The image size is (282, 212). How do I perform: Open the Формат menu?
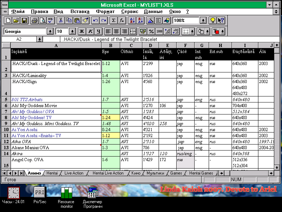(x=105, y=12)
